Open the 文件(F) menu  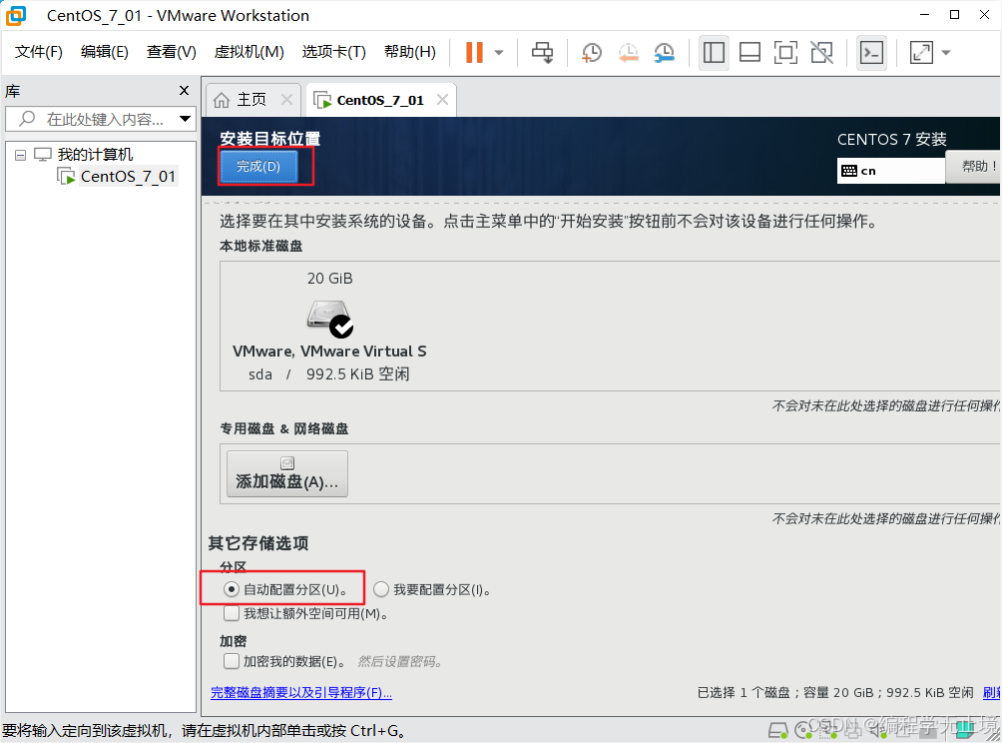[x=38, y=52]
